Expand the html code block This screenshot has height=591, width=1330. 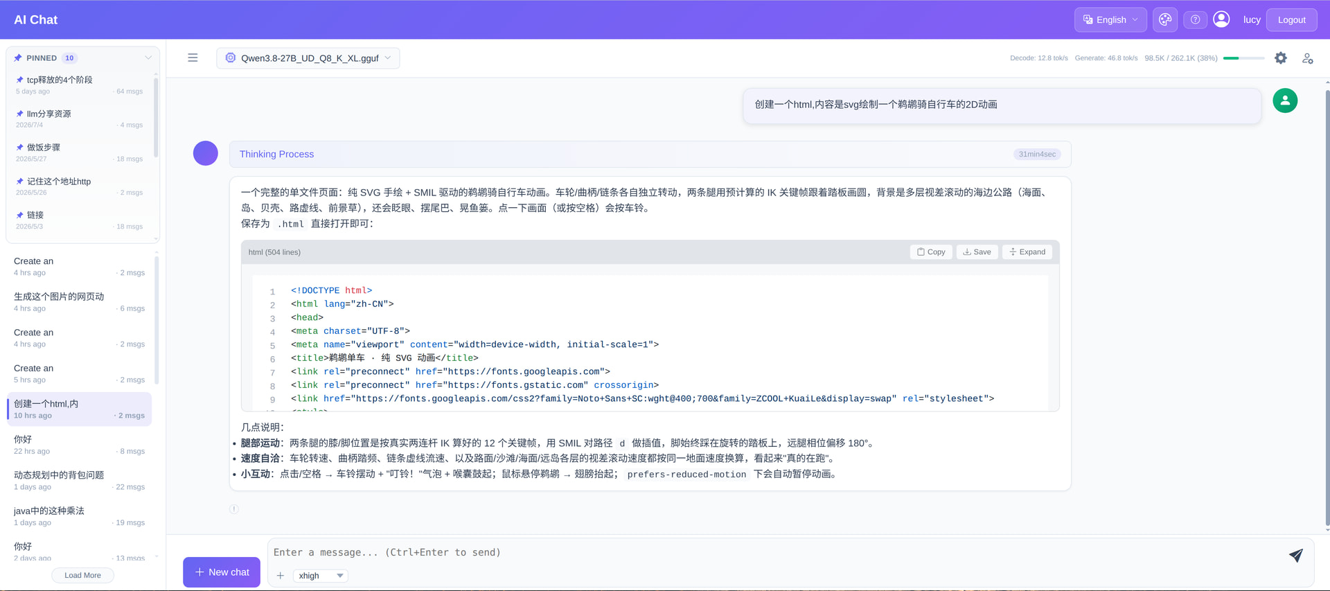[x=1027, y=252]
